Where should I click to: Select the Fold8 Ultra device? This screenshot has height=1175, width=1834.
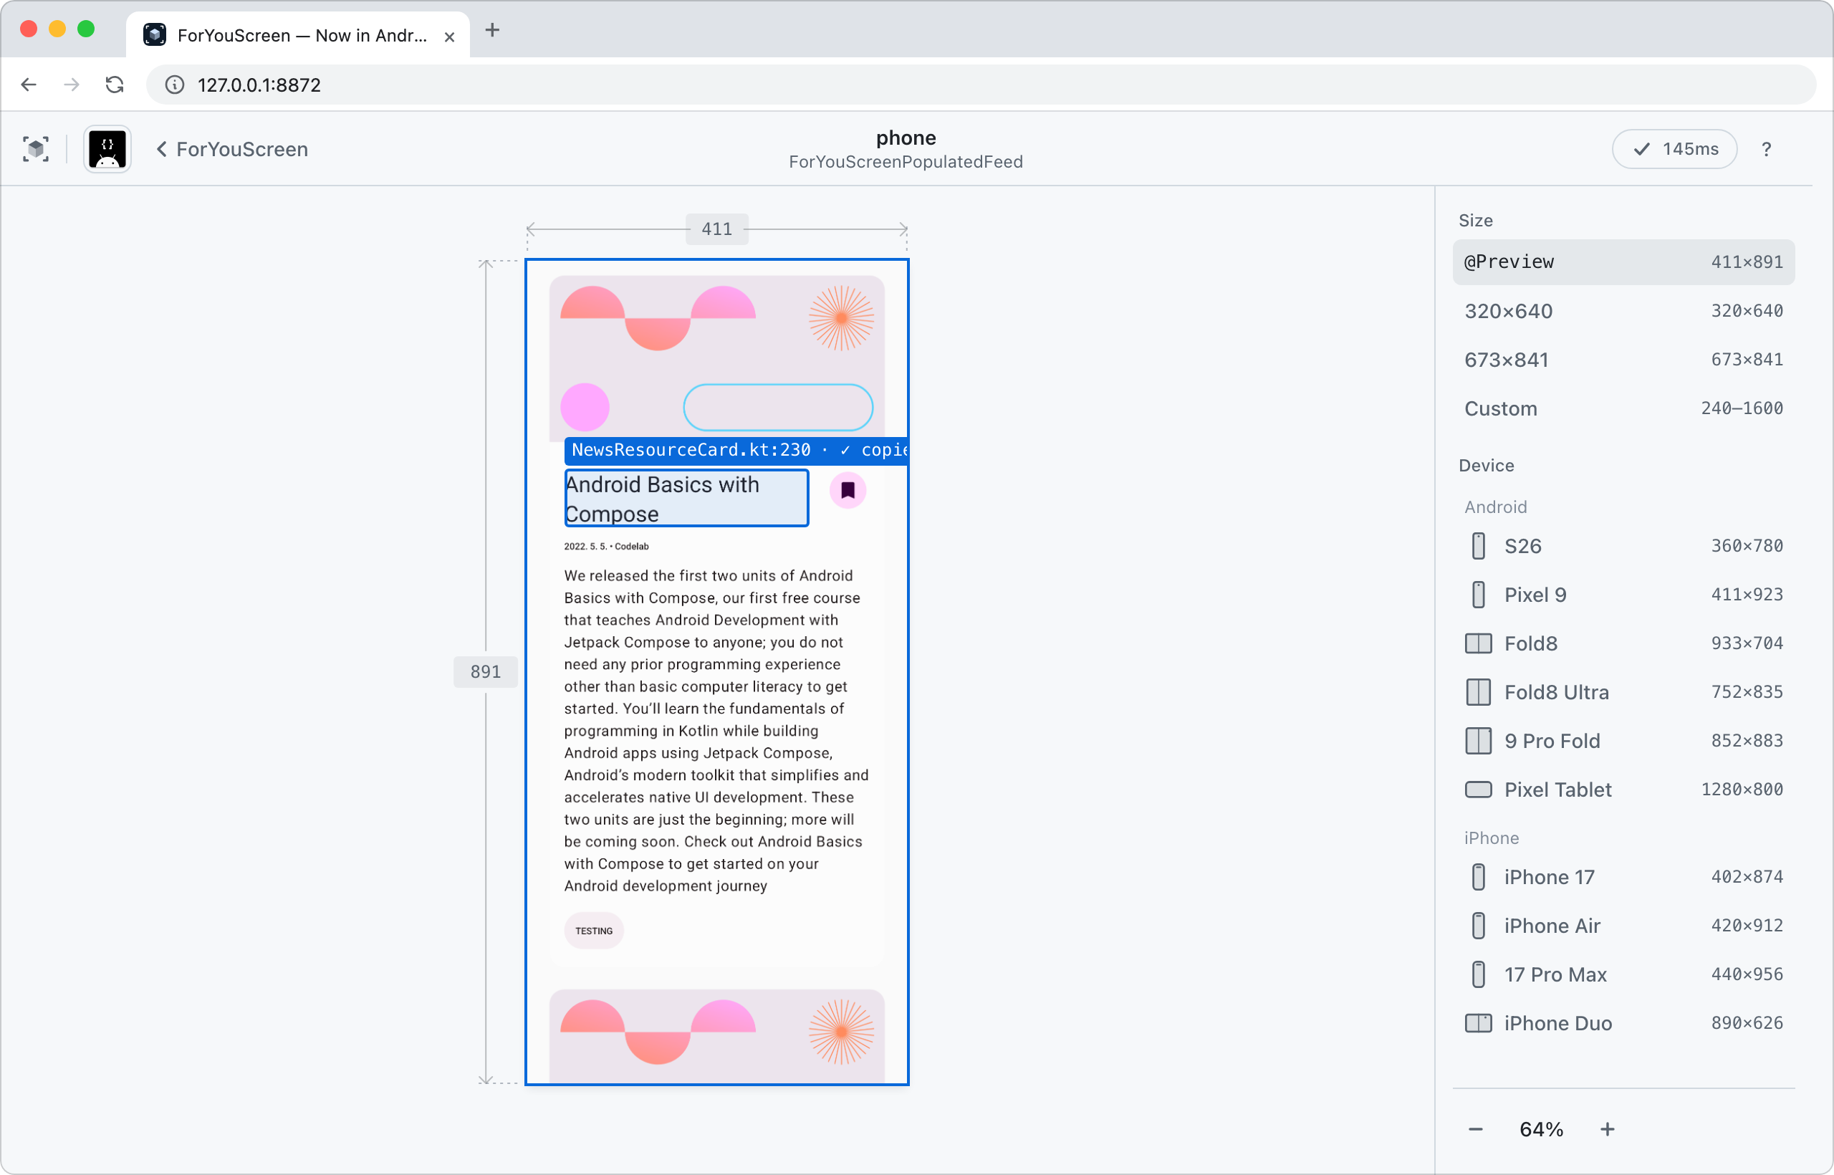(x=1623, y=692)
